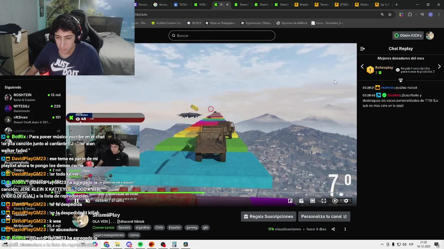Open playback speed control in player
This screenshot has height=249, width=444.
(335, 201)
